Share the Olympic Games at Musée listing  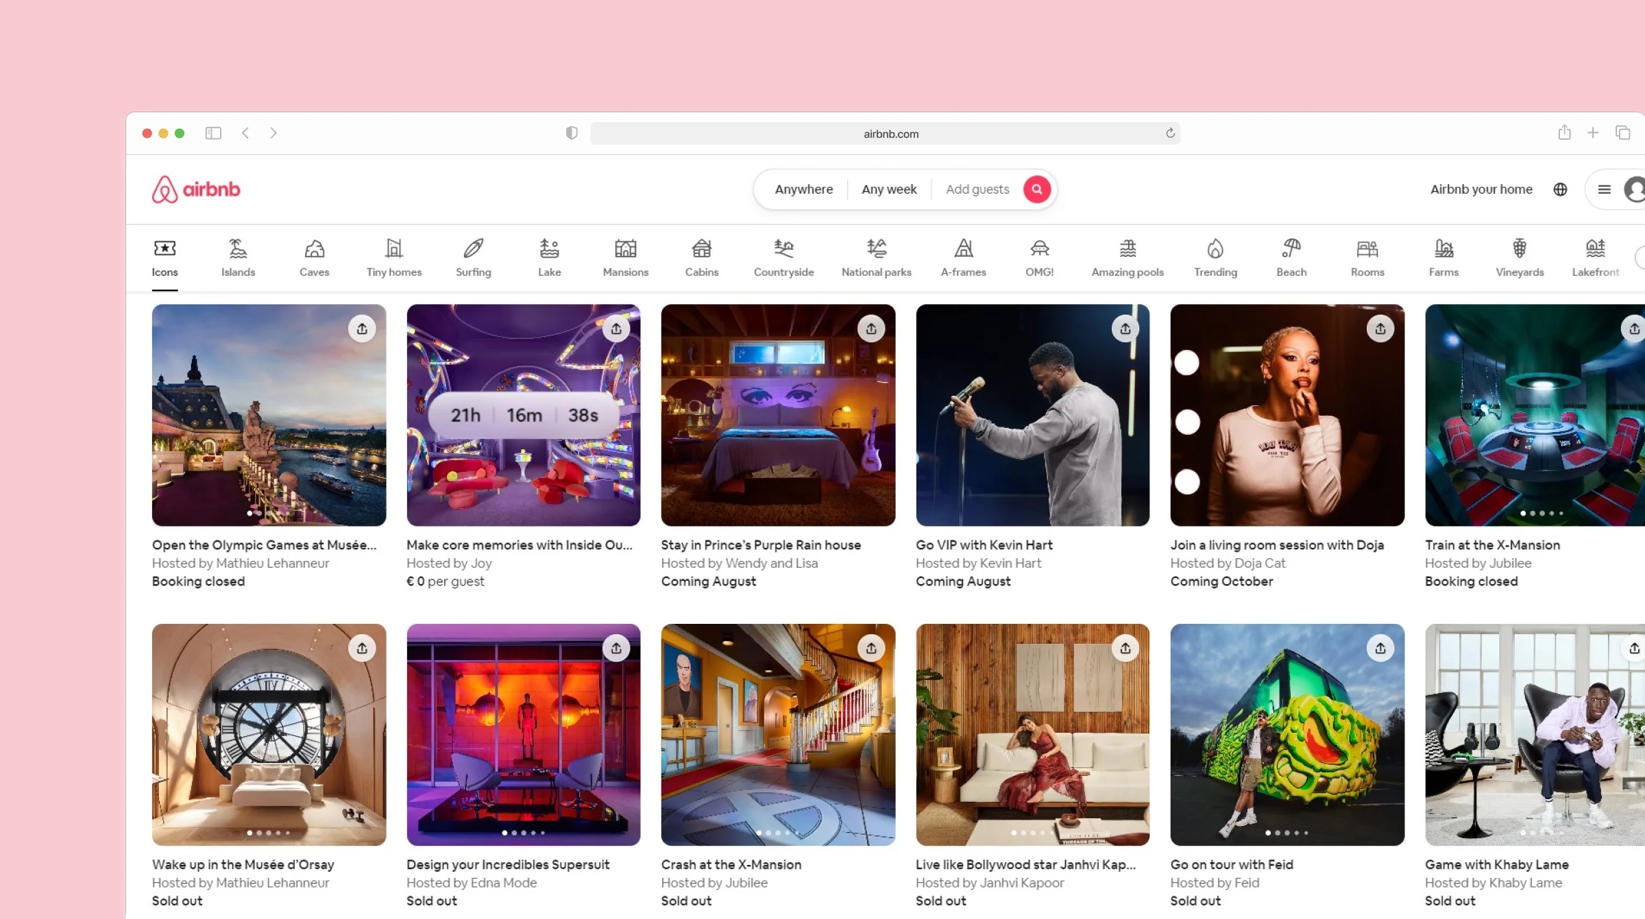point(362,329)
